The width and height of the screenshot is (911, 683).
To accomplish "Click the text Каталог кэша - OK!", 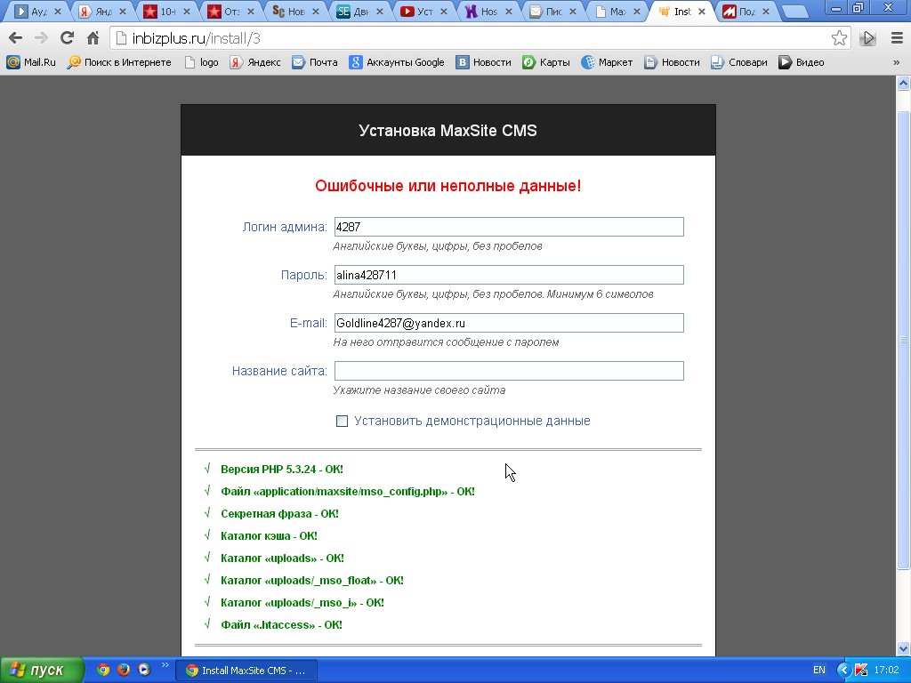I will [269, 536].
